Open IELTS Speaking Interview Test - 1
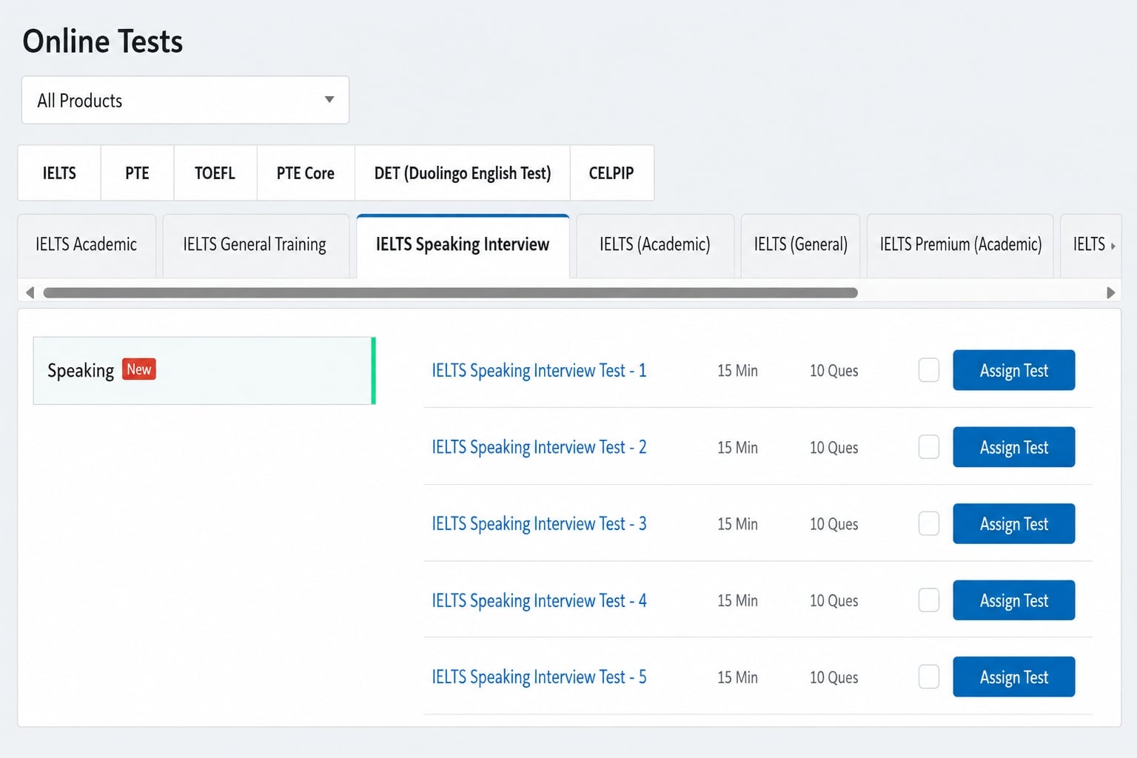The width and height of the screenshot is (1137, 758). pyautogui.click(x=539, y=370)
